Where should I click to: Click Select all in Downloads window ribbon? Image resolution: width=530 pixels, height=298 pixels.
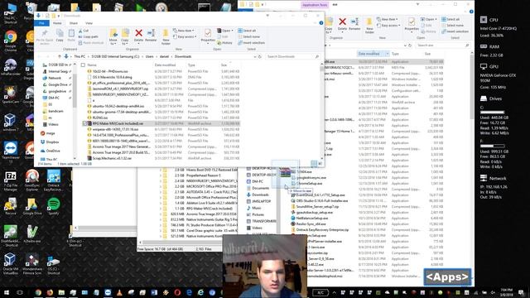247,31
